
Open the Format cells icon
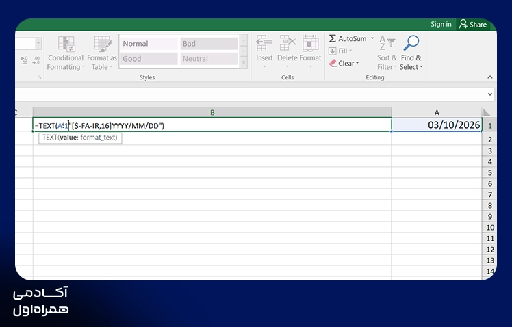coord(310,43)
